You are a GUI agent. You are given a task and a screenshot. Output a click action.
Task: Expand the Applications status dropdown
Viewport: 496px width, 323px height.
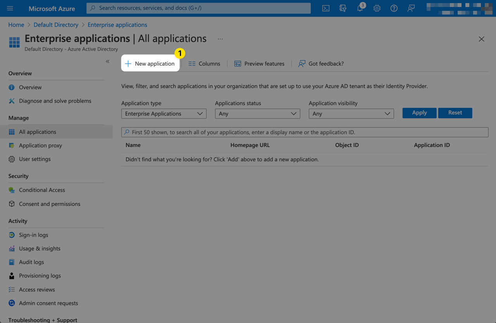click(x=258, y=114)
